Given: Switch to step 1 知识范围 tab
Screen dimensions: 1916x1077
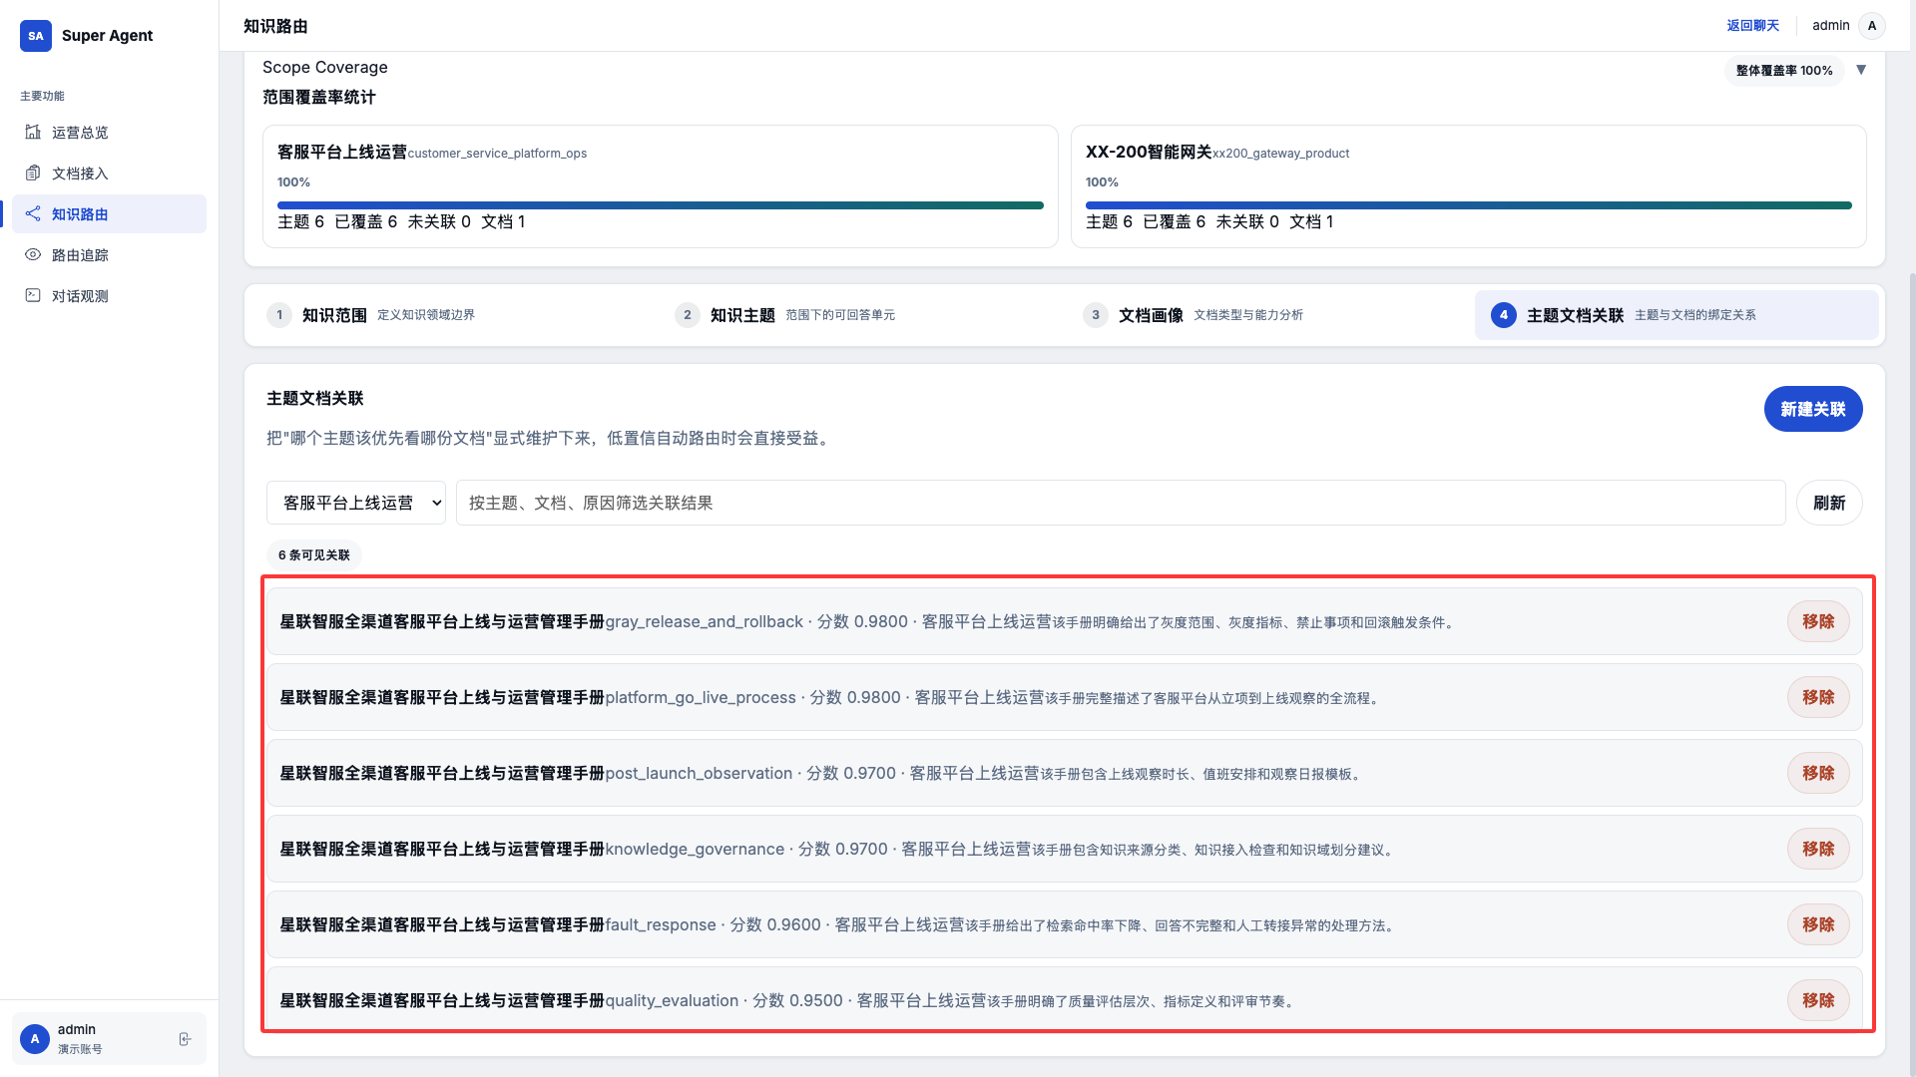Looking at the screenshot, I should tap(334, 315).
